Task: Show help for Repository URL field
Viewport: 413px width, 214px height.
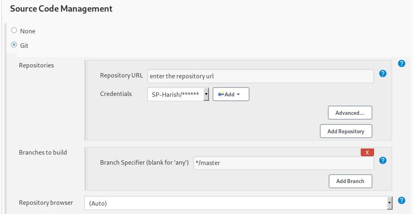Action: (383, 73)
